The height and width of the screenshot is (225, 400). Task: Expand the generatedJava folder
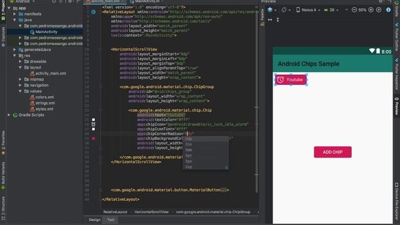click(14, 49)
